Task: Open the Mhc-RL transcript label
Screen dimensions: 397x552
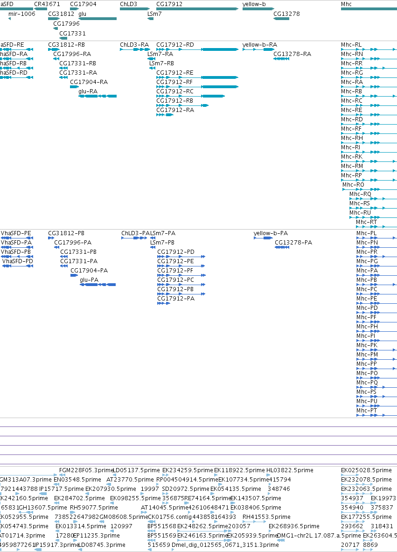Action: click(351, 45)
